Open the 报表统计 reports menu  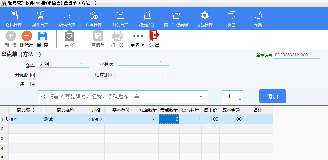coord(147,15)
